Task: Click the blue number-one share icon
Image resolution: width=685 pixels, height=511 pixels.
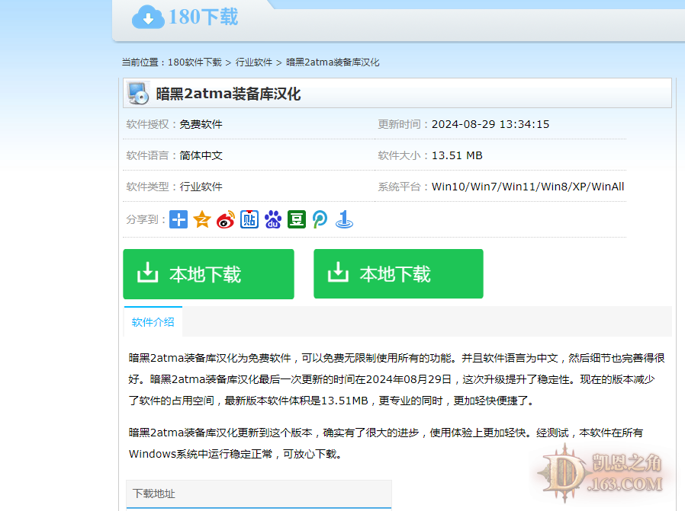Action: (x=344, y=219)
